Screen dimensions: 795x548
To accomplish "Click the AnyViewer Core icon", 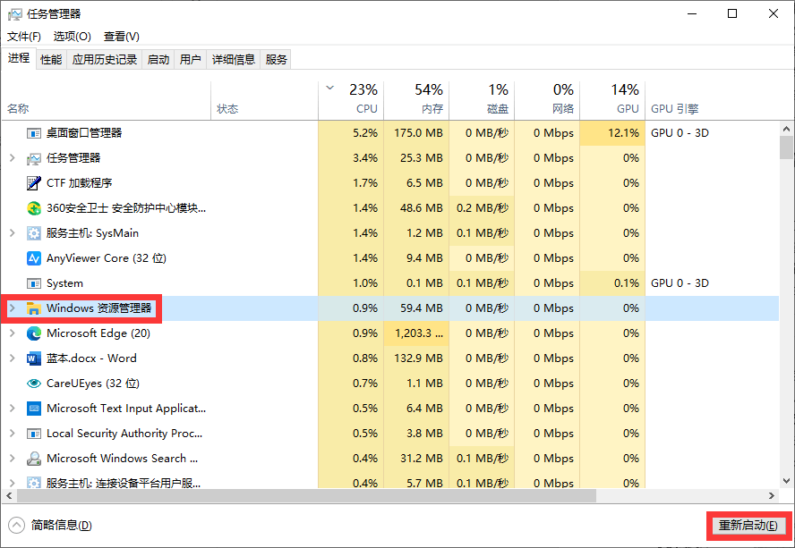I will click(x=33, y=257).
